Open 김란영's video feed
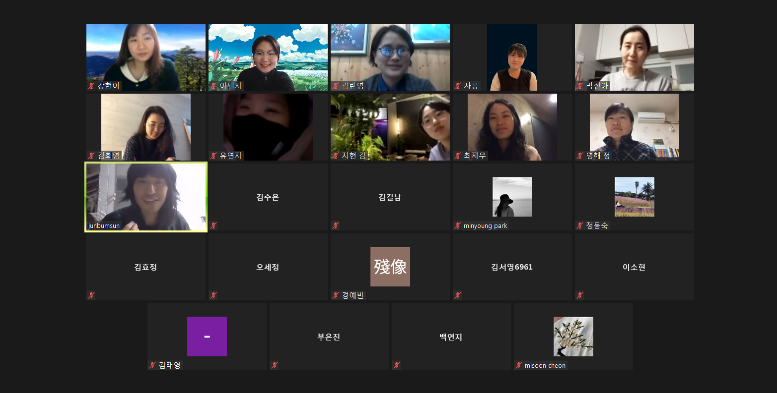Image resolution: width=777 pixels, height=393 pixels. [x=390, y=57]
